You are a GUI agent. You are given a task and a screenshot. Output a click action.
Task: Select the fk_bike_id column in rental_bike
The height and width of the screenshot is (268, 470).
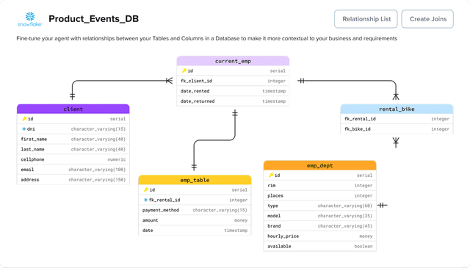click(x=397, y=129)
